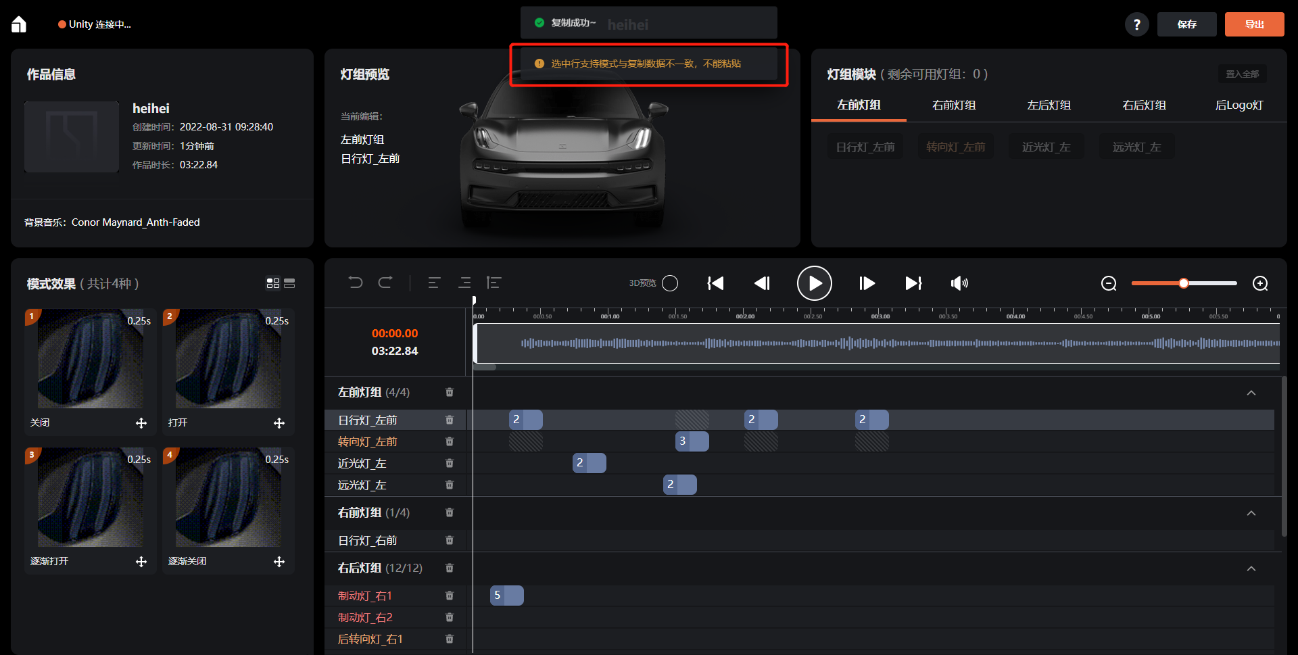Image resolution: width=1298 pixels, height=655 pixels.
Task: Select the 关闭 effect thumbnail
Action: point(91,359)
